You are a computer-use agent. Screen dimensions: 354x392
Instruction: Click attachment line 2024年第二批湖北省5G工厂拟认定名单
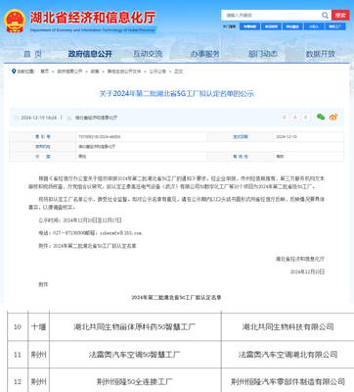pos(87,246)
